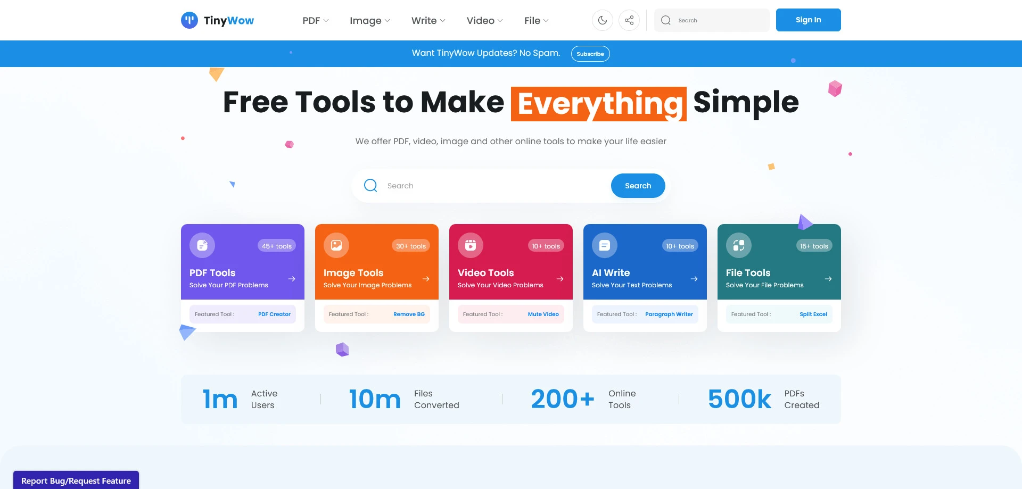The width and height of the screenshot is (1022, 489).
Task: Click the TinyWow brand name text
Action: tap(229, 21)
